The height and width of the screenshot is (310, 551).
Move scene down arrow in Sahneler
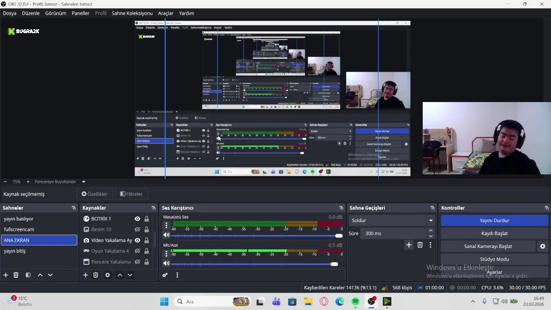(50, 275)
